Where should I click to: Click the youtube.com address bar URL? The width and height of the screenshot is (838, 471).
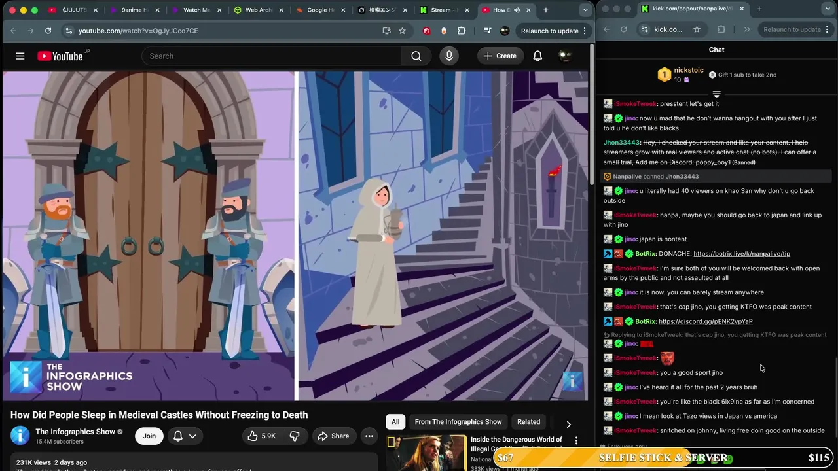click(x=138, y=31)
